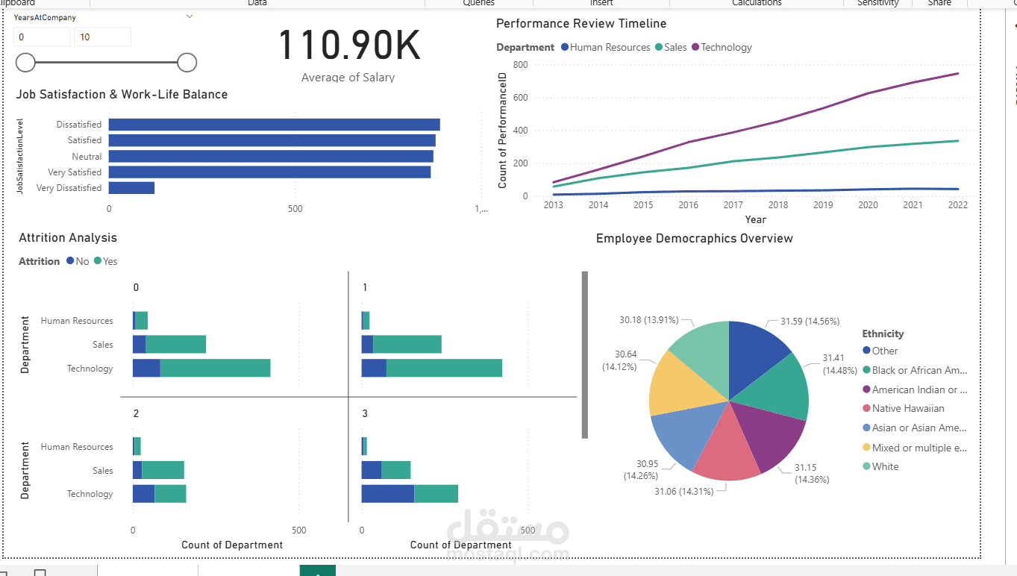Select the Sales legend marker in Department legend
The image size is (1017, 576).
659,47
